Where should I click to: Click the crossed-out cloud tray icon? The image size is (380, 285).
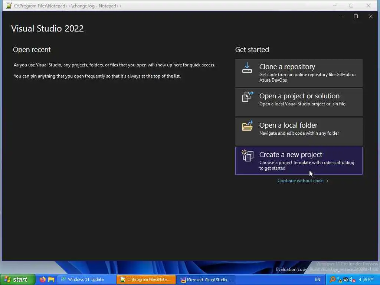point(346,279)
